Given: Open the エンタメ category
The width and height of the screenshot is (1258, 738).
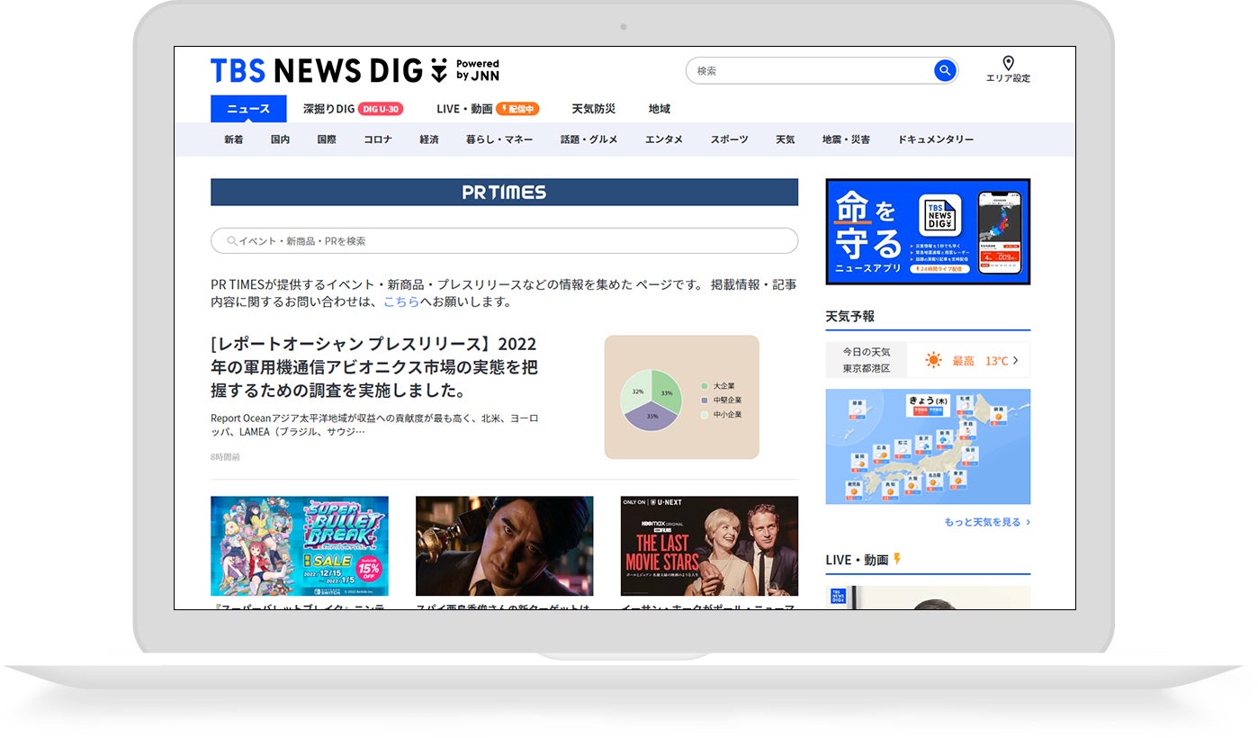Looking at the screenshot, I should (664, 139).
